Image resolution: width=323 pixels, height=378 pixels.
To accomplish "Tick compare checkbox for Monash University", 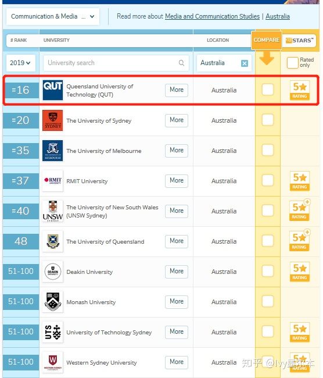I will (x=268, y=301).
